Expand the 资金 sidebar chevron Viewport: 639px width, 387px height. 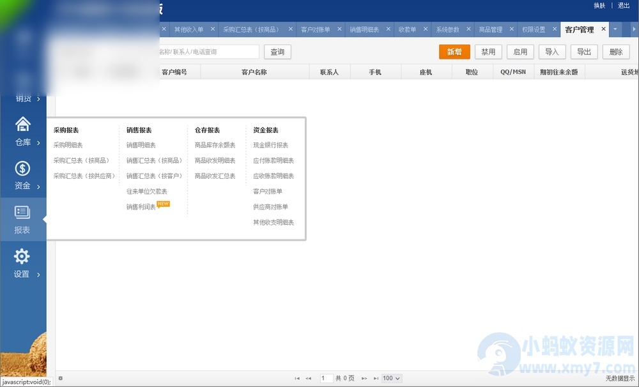tap(37, 186)
